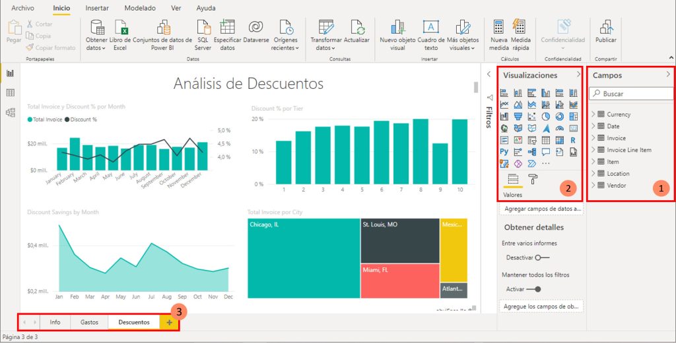This screenshot has width=676, height=343.
Task: Click 'Agregar campos de datos' field well
Action: pos(541,209)
